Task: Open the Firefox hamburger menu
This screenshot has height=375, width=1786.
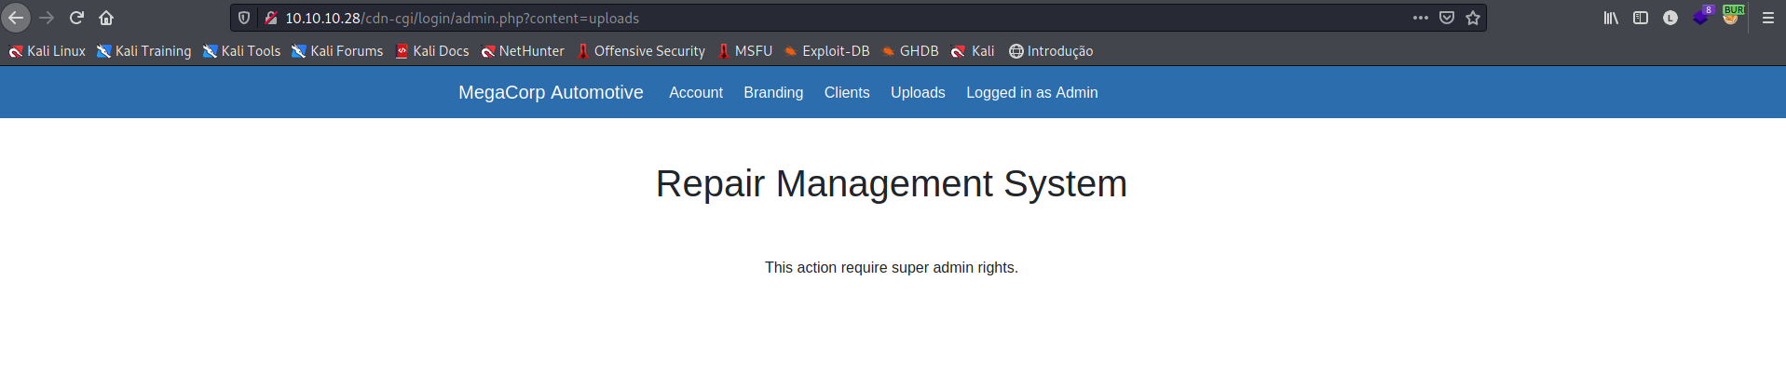Action: tap(1768, 18)
